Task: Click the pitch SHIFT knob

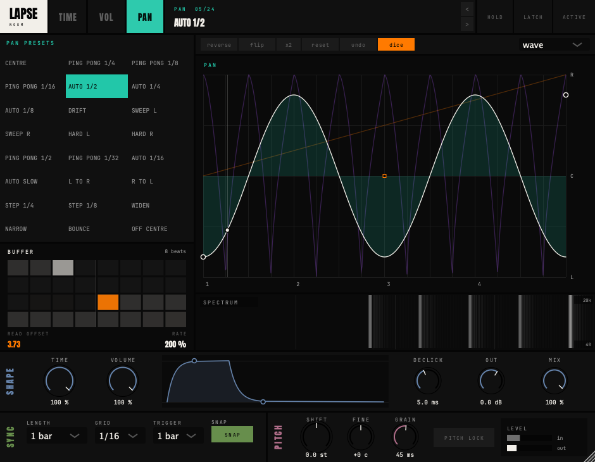Action: 316,436
